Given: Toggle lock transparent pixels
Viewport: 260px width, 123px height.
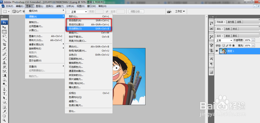Looking at the screenshot, I should (223, 45).
